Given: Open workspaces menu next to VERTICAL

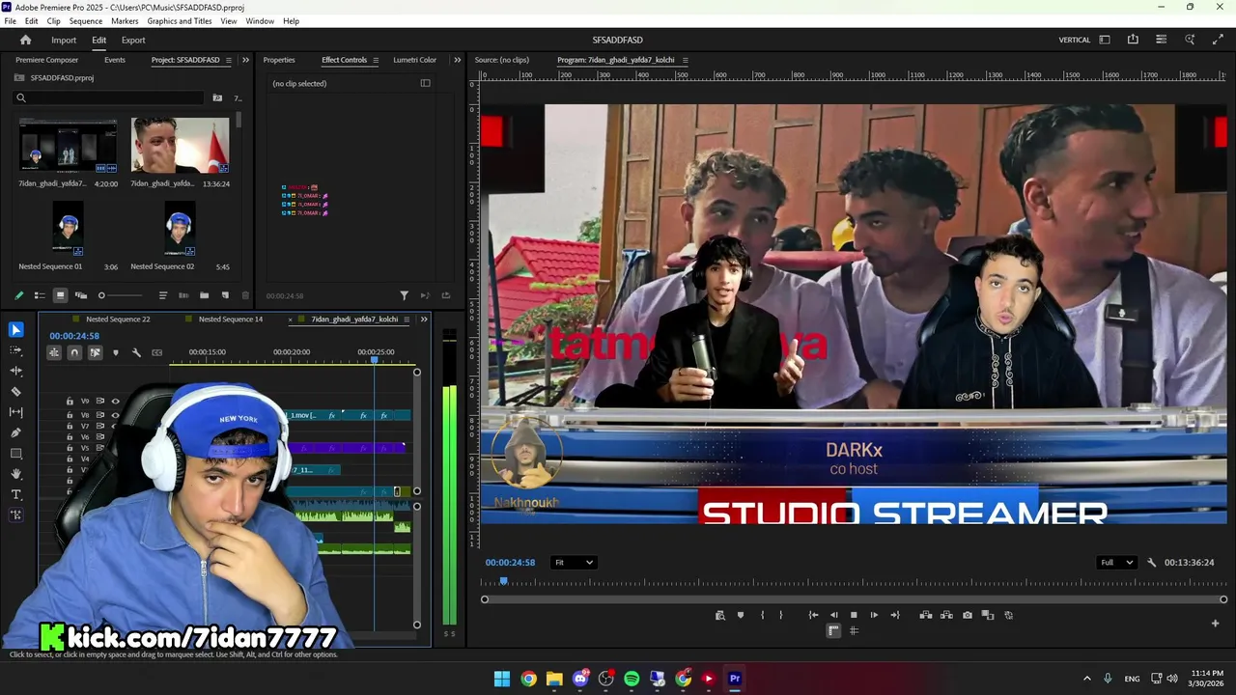Looking at the screenshot, I should pyautogui.click(x=1105, y=40).
